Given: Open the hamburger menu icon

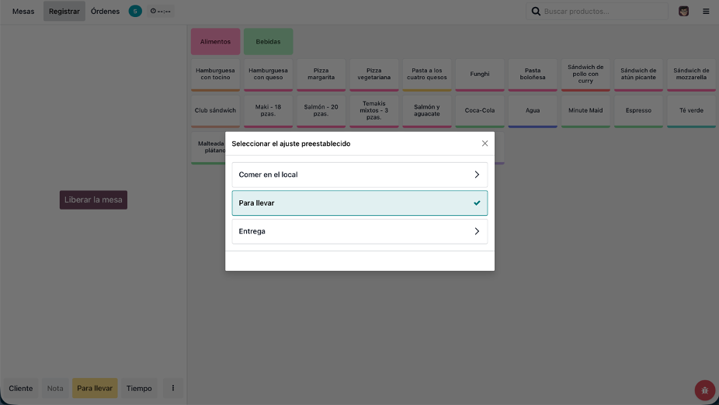Looking at the screenshot, I should [706, 12].
